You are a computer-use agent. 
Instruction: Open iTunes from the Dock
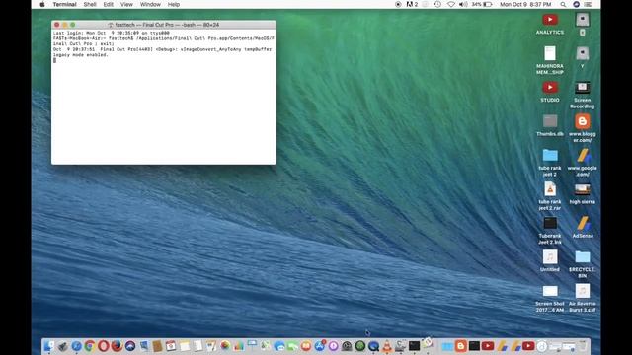[333, 346]
